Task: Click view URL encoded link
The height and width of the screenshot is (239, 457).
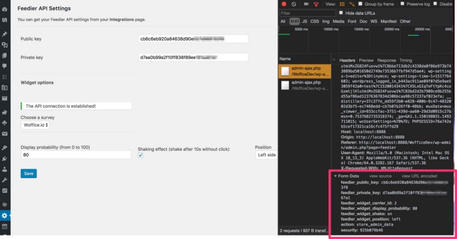Action: (x=419, y=176)
